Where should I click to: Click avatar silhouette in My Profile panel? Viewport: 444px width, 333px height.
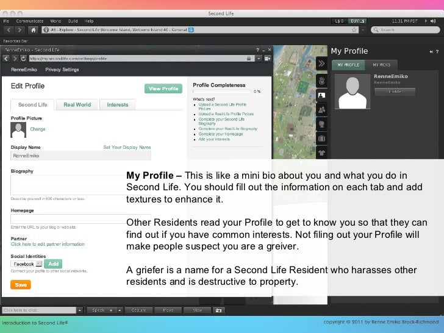click(x=353, y=91)
